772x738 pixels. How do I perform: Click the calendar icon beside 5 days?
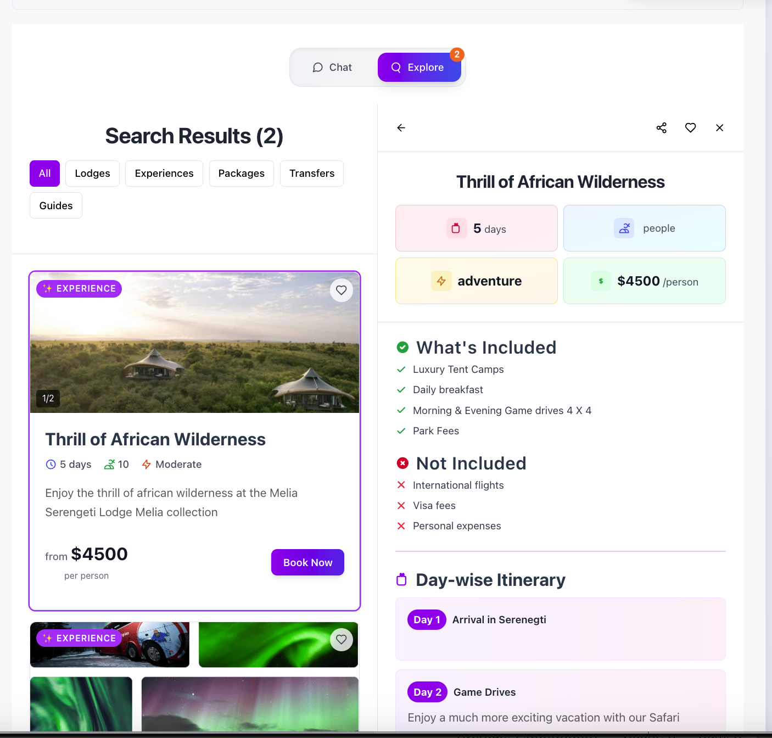point(456,228)
